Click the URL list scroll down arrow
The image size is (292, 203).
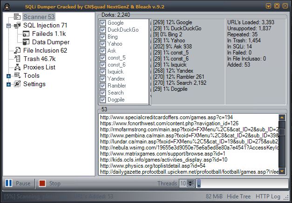[x=282, y=171]
